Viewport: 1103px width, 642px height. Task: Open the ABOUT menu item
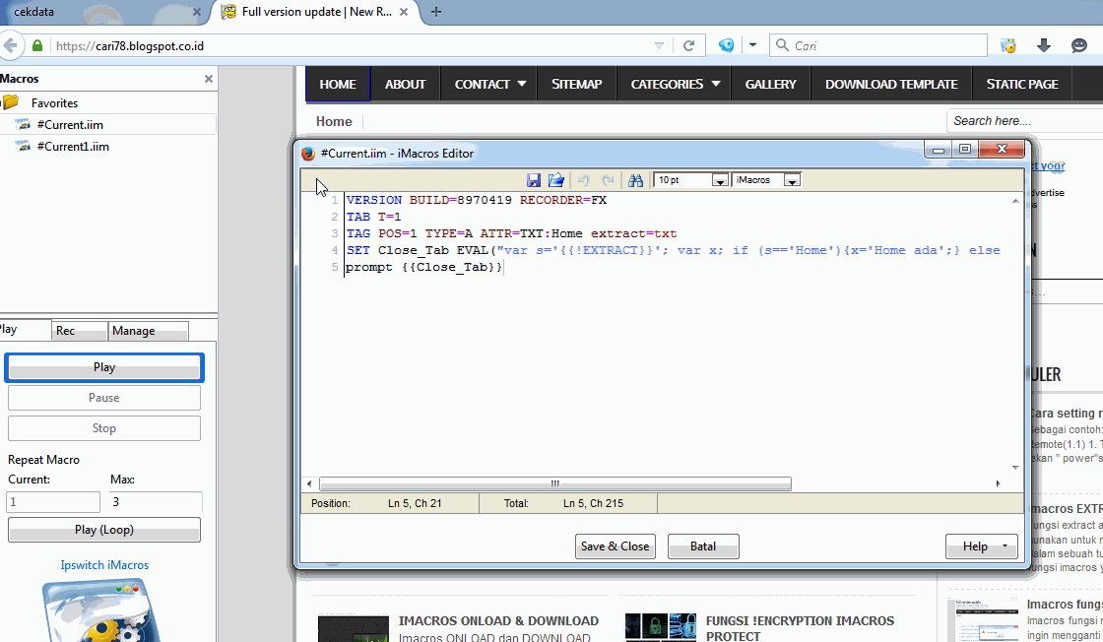(405, 84)
